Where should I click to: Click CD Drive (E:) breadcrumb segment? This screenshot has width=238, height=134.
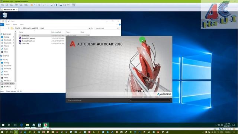click(x=30, y=28)
